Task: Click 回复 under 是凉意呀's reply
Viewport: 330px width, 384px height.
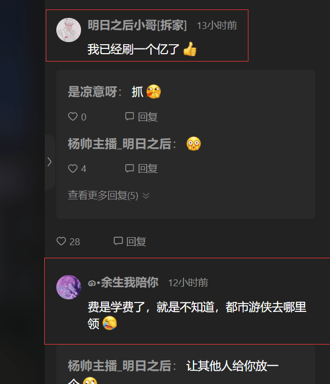Action: click(148, 117)
